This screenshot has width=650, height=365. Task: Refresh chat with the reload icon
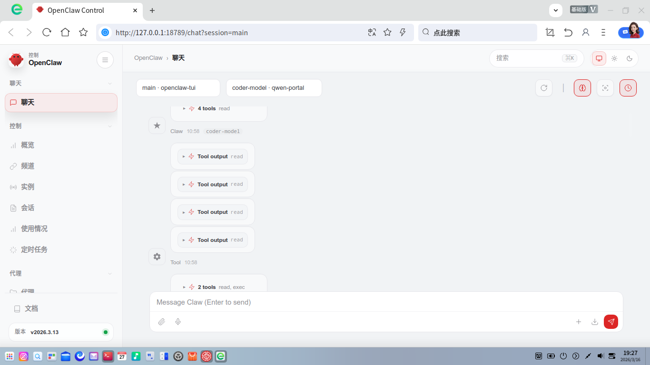click(544, 88)
